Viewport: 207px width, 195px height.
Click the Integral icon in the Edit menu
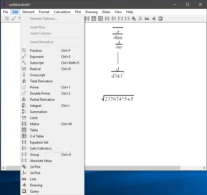click(24, 105)
